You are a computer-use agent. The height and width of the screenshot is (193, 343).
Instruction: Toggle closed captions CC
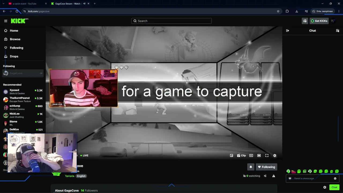click(x=251, y=155)
